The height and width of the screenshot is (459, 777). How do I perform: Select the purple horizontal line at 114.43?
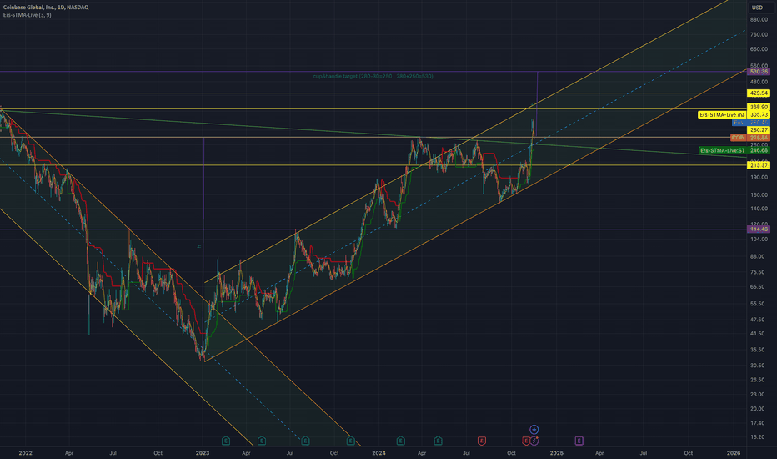point(373,229)
